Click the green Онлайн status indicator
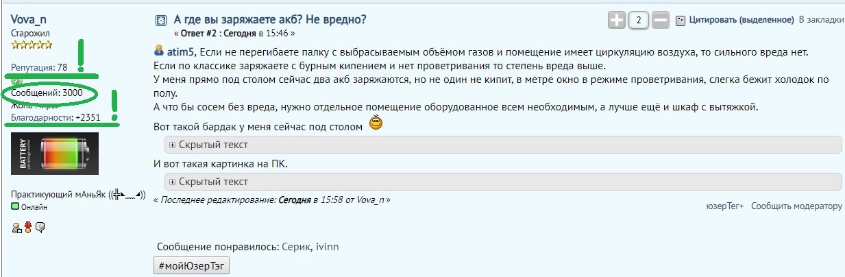The image size is (845, 277). point(15,206)
